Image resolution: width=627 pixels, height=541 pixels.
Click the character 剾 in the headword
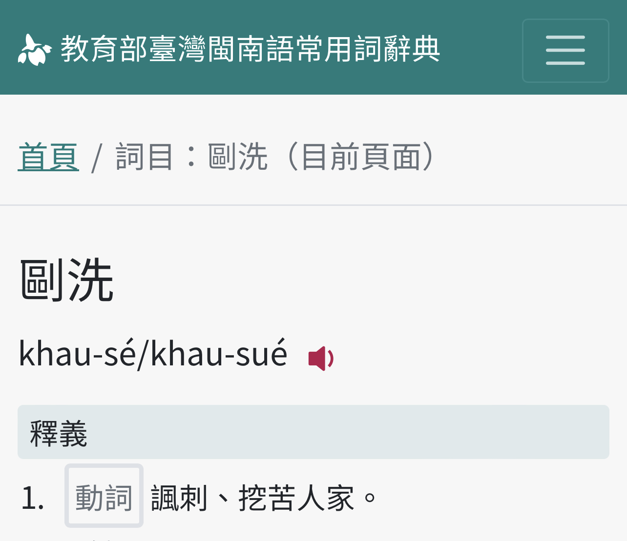coord(42,280)
